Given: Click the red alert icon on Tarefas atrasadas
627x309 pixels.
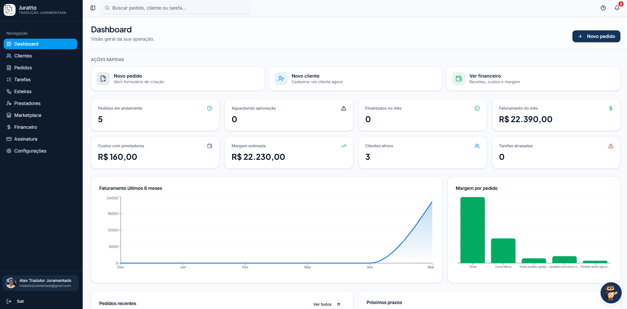Looking at the screenshot, I should click(x=611, y=146).
